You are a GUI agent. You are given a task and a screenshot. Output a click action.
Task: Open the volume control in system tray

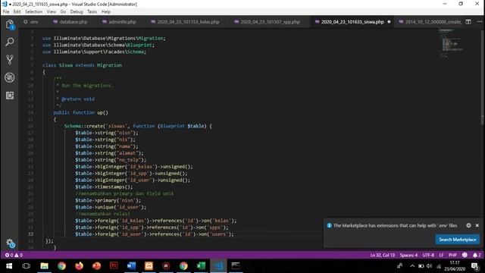coord(429,266)
